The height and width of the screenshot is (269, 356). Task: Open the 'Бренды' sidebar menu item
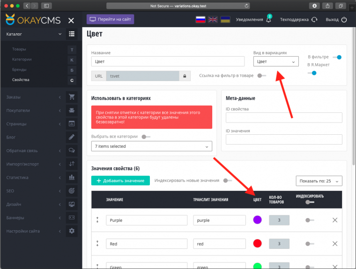tap(19, 70)
